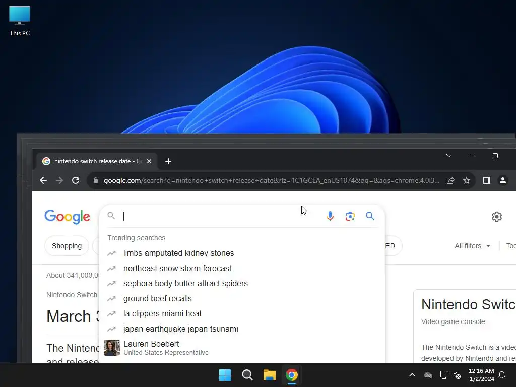Image resolution: width=516 pixels, height=387 pixels.
Task: Open notifications bell icon
Action: [502, 375]
